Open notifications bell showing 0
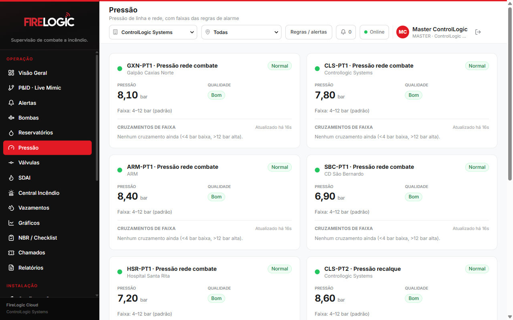 click(346, 32)
